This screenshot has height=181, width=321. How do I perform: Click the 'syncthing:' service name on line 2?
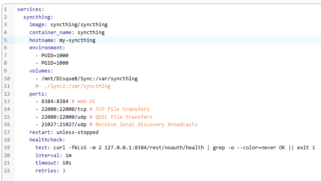(38, 17)
